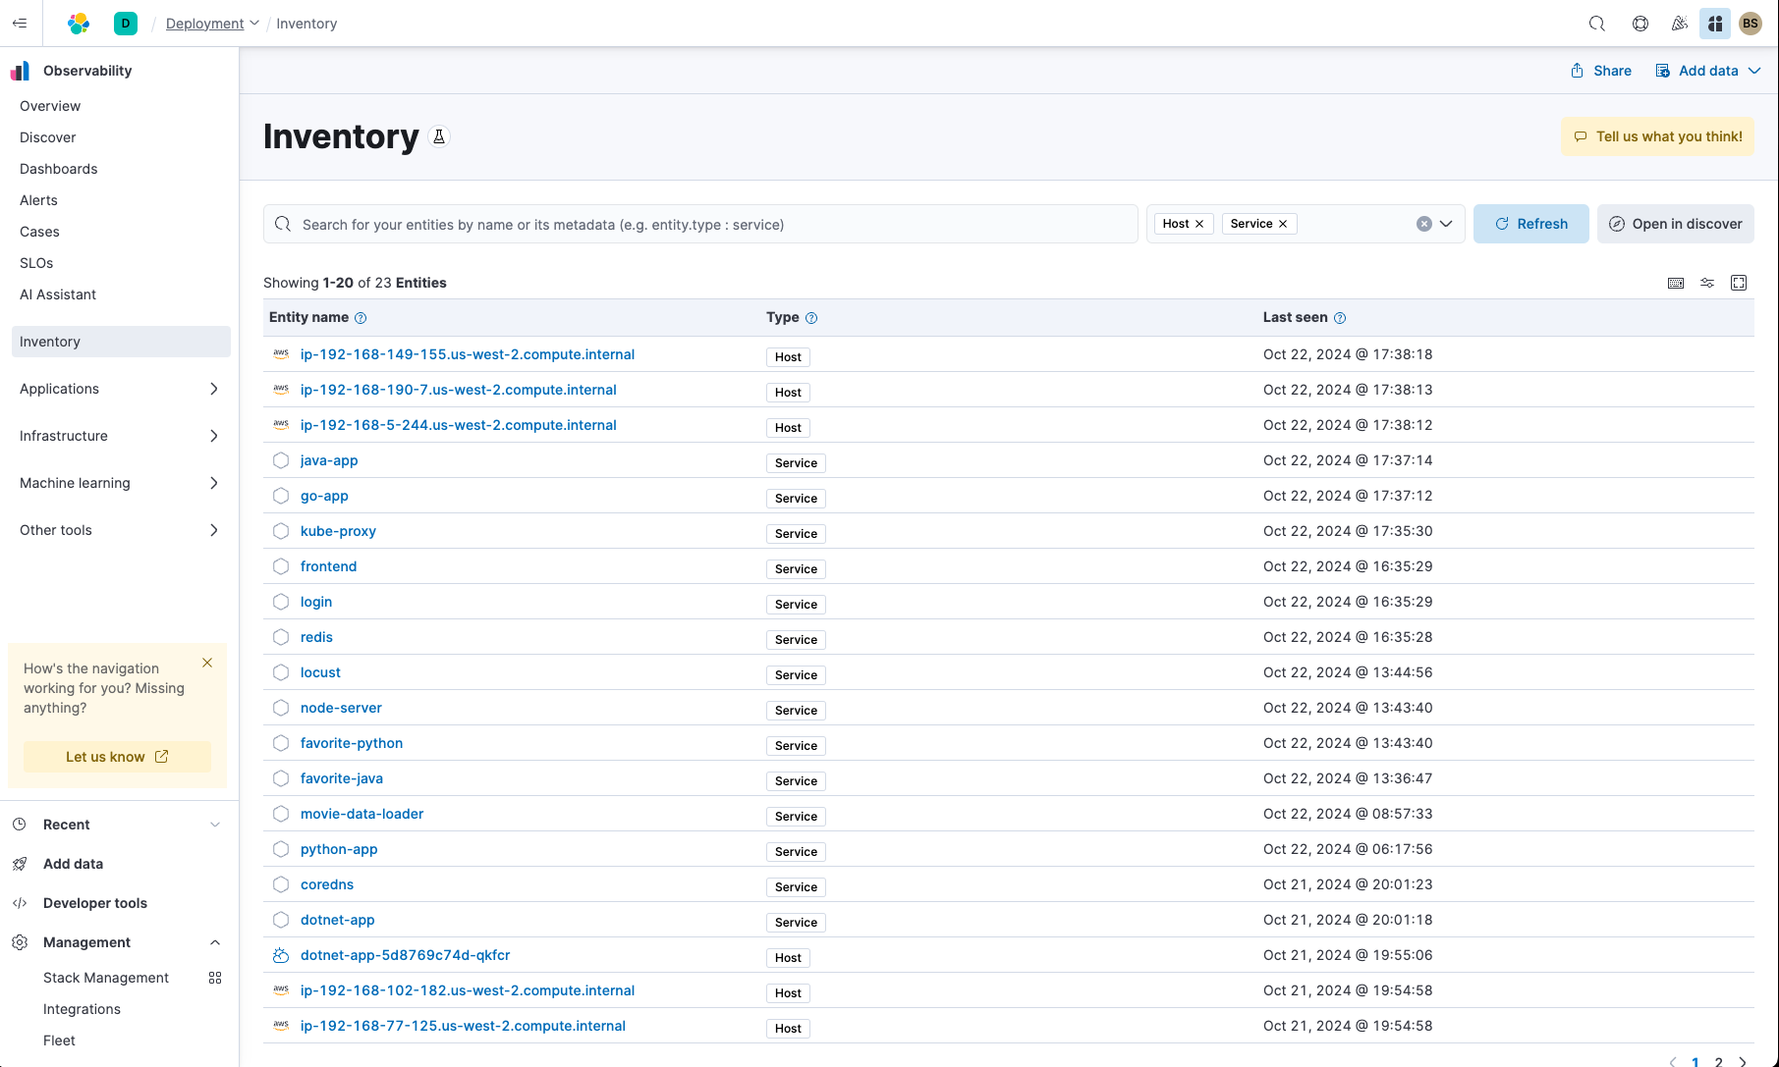Remove the Host filter tag
Screen dimensions: 1779x1067
[1199, 224]
